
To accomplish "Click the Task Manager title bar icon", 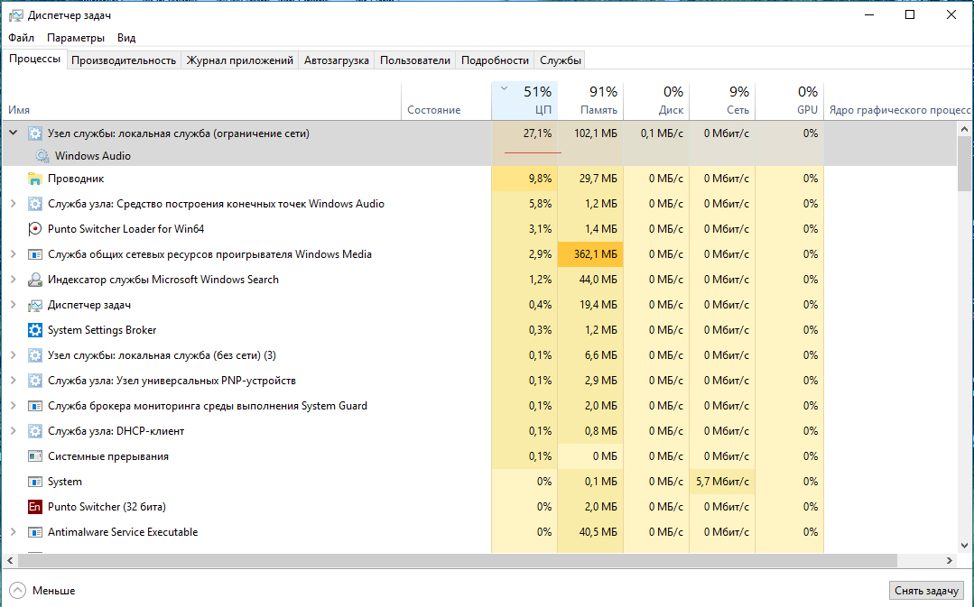I will (x=14, y=15).
